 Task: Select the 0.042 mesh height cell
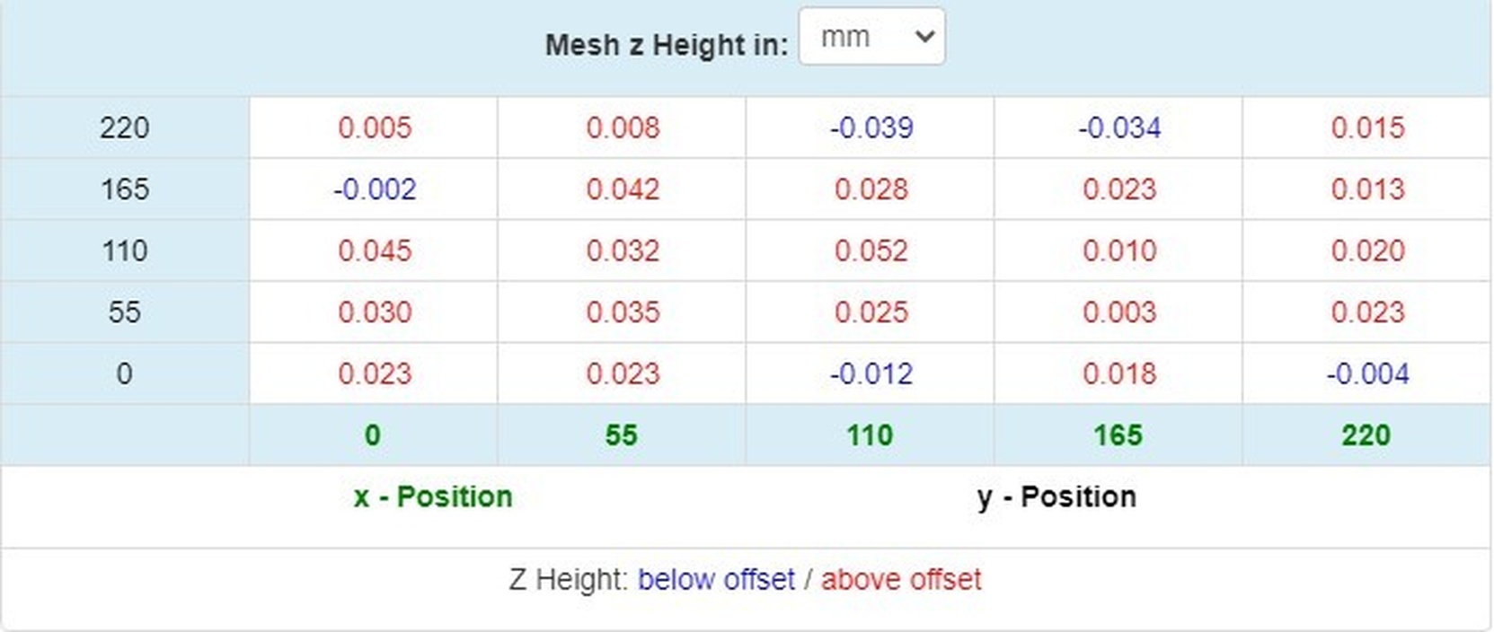(623, 189)
